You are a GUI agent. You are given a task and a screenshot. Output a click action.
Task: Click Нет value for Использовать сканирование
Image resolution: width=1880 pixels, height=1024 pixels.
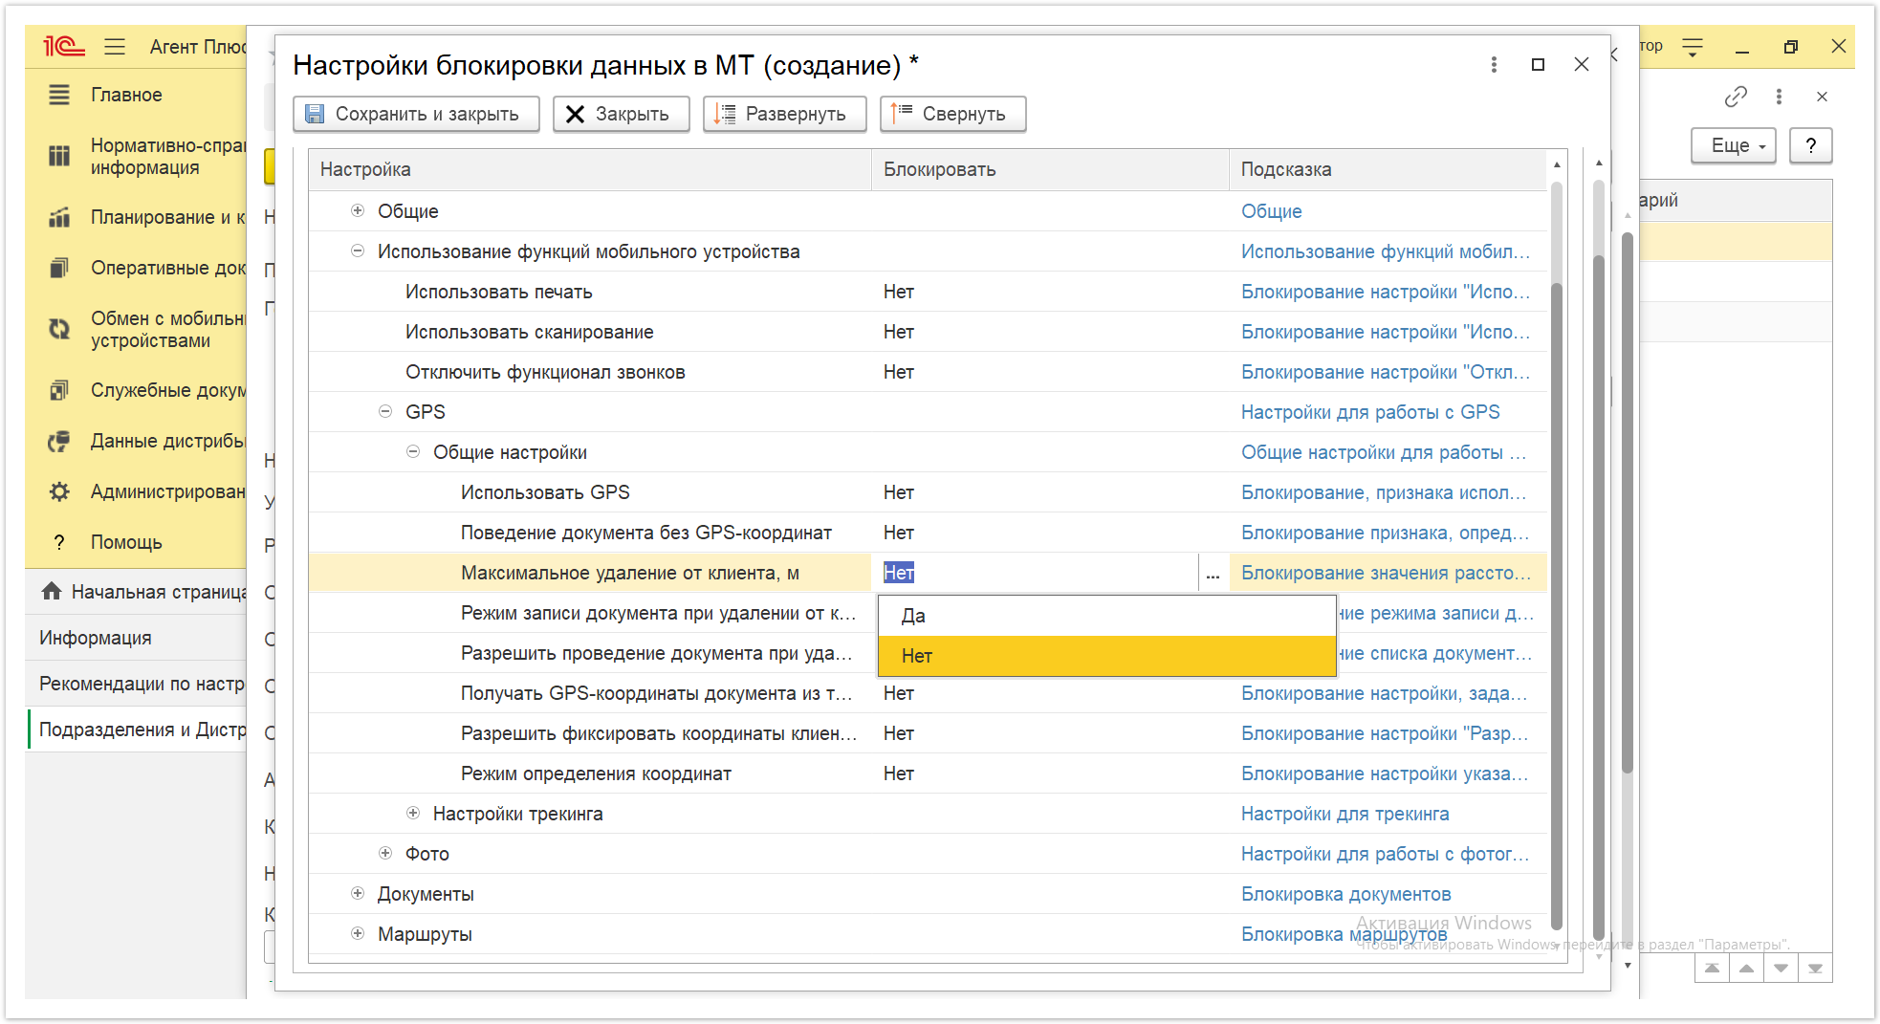(898, 332)
